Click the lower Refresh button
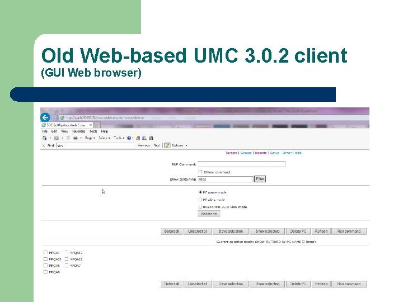The height and width of the screenshot is (302, 403). (x=321, y=284)
